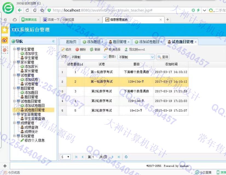Open a new browser tab with plus button

coord(167,19)
